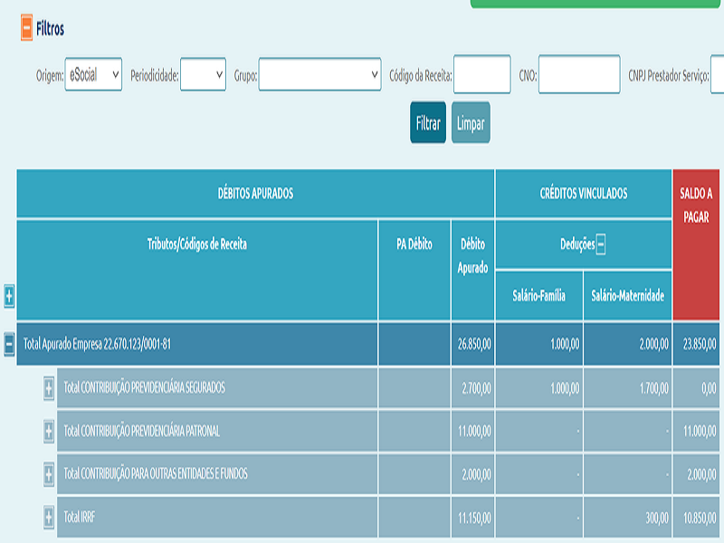The height and width of the screenshot is (543, 724).
Task: Expand the Total IRRF row
Action: point(49,518)
